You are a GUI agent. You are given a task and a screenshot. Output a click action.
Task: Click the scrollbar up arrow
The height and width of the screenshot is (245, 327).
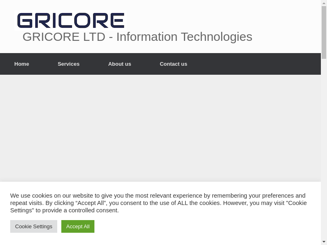[324, 3]
